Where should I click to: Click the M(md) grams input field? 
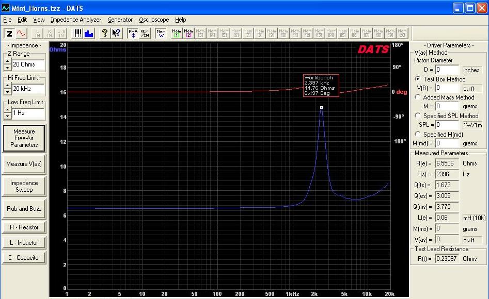[x=447, y=143]
